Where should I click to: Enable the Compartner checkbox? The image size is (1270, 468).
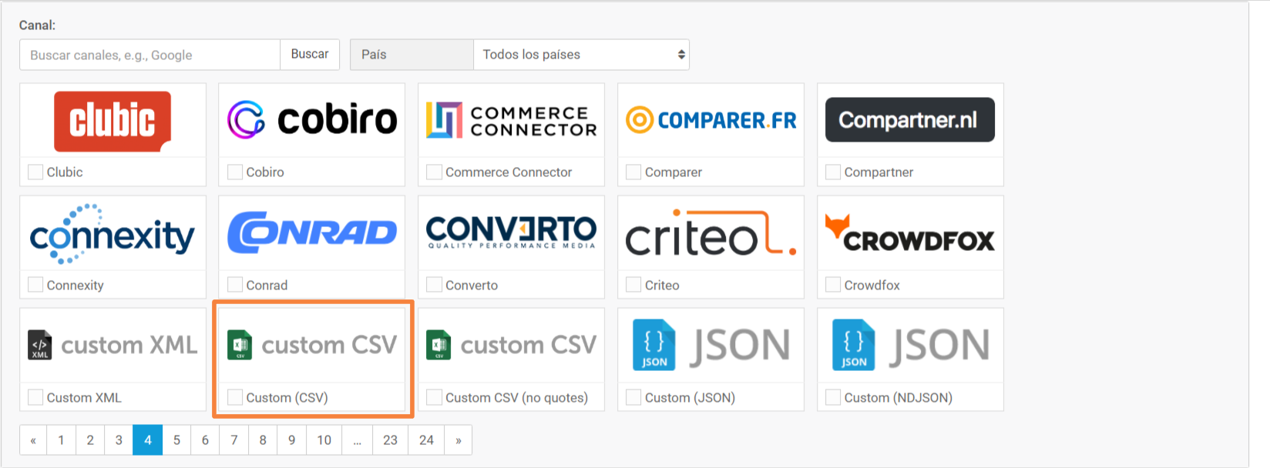(833, 172)
